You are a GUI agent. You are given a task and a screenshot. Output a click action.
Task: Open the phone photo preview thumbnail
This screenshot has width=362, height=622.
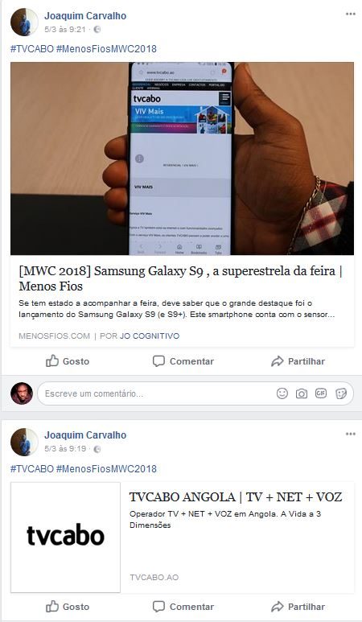tap(182, 159)
